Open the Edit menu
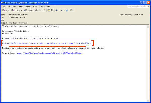The height and width of the screenshot is (103, 151). [9, 7]
